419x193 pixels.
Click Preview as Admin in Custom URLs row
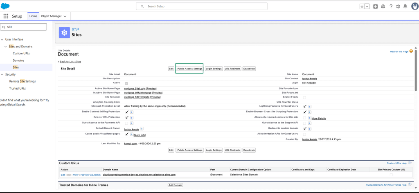click(90, 175)
